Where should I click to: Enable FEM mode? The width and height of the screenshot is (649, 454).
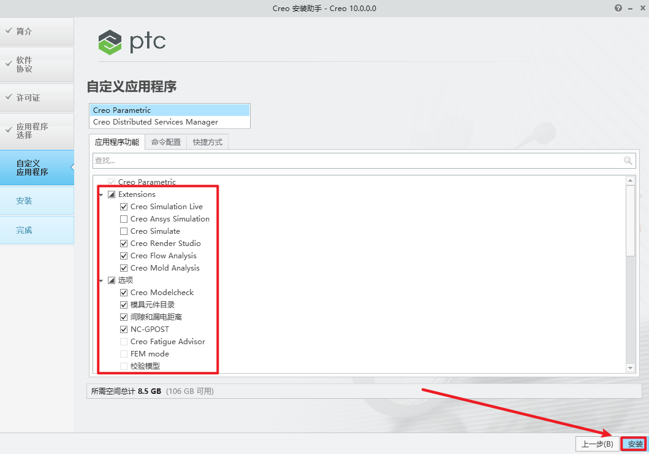[x=124, y=353]
